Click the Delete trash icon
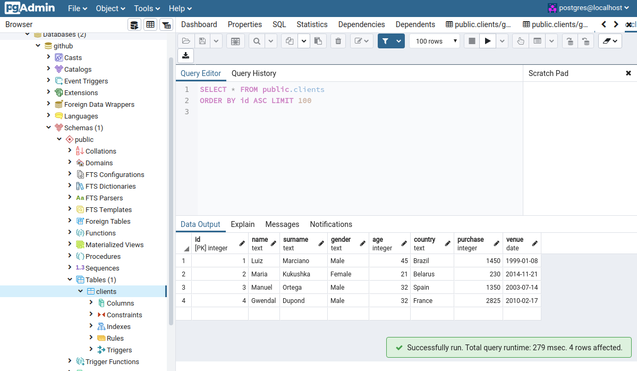This screenshot has width=637, height=371. point(338,41)
